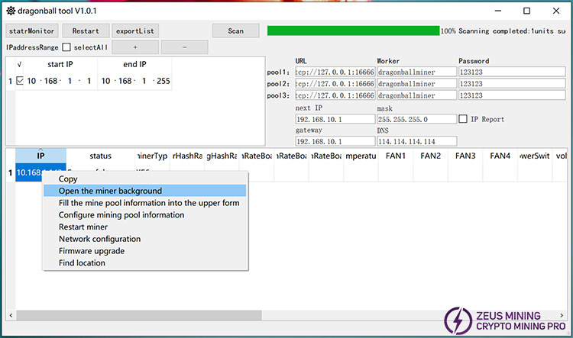The width and height of the screenshot is (573, 338).
Task: Sort by the IP column header
Action: pyautogui.click(x=40, y=156)
